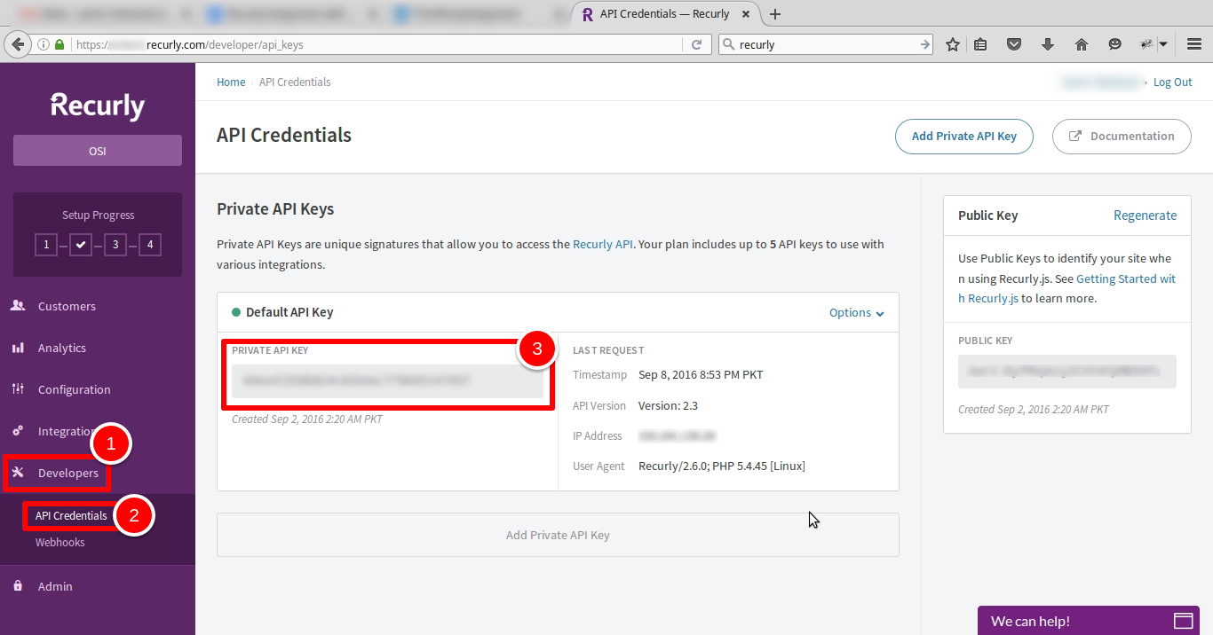Click the OSI site button
The image size is (1213, 635).
click(x=98, y=151)
